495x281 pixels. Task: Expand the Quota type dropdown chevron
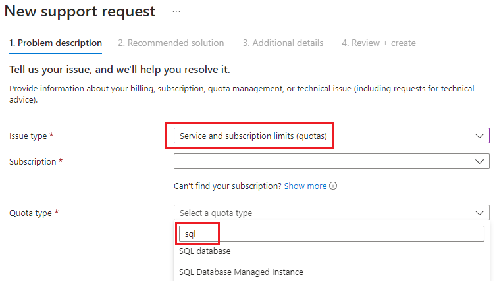[x=479, y=213]
